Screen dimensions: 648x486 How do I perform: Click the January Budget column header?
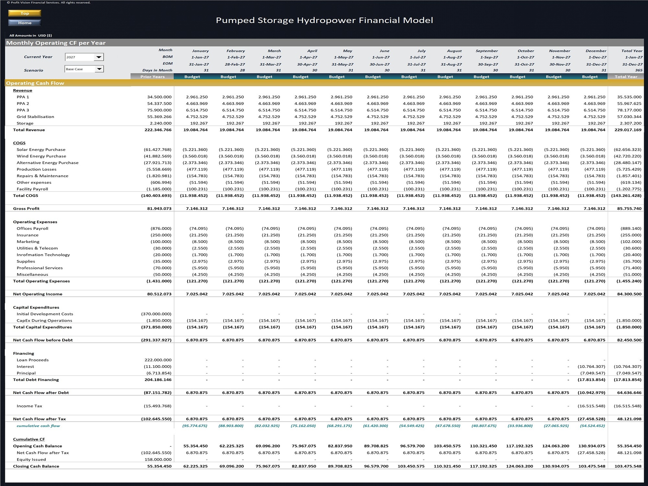coord(192,76)
